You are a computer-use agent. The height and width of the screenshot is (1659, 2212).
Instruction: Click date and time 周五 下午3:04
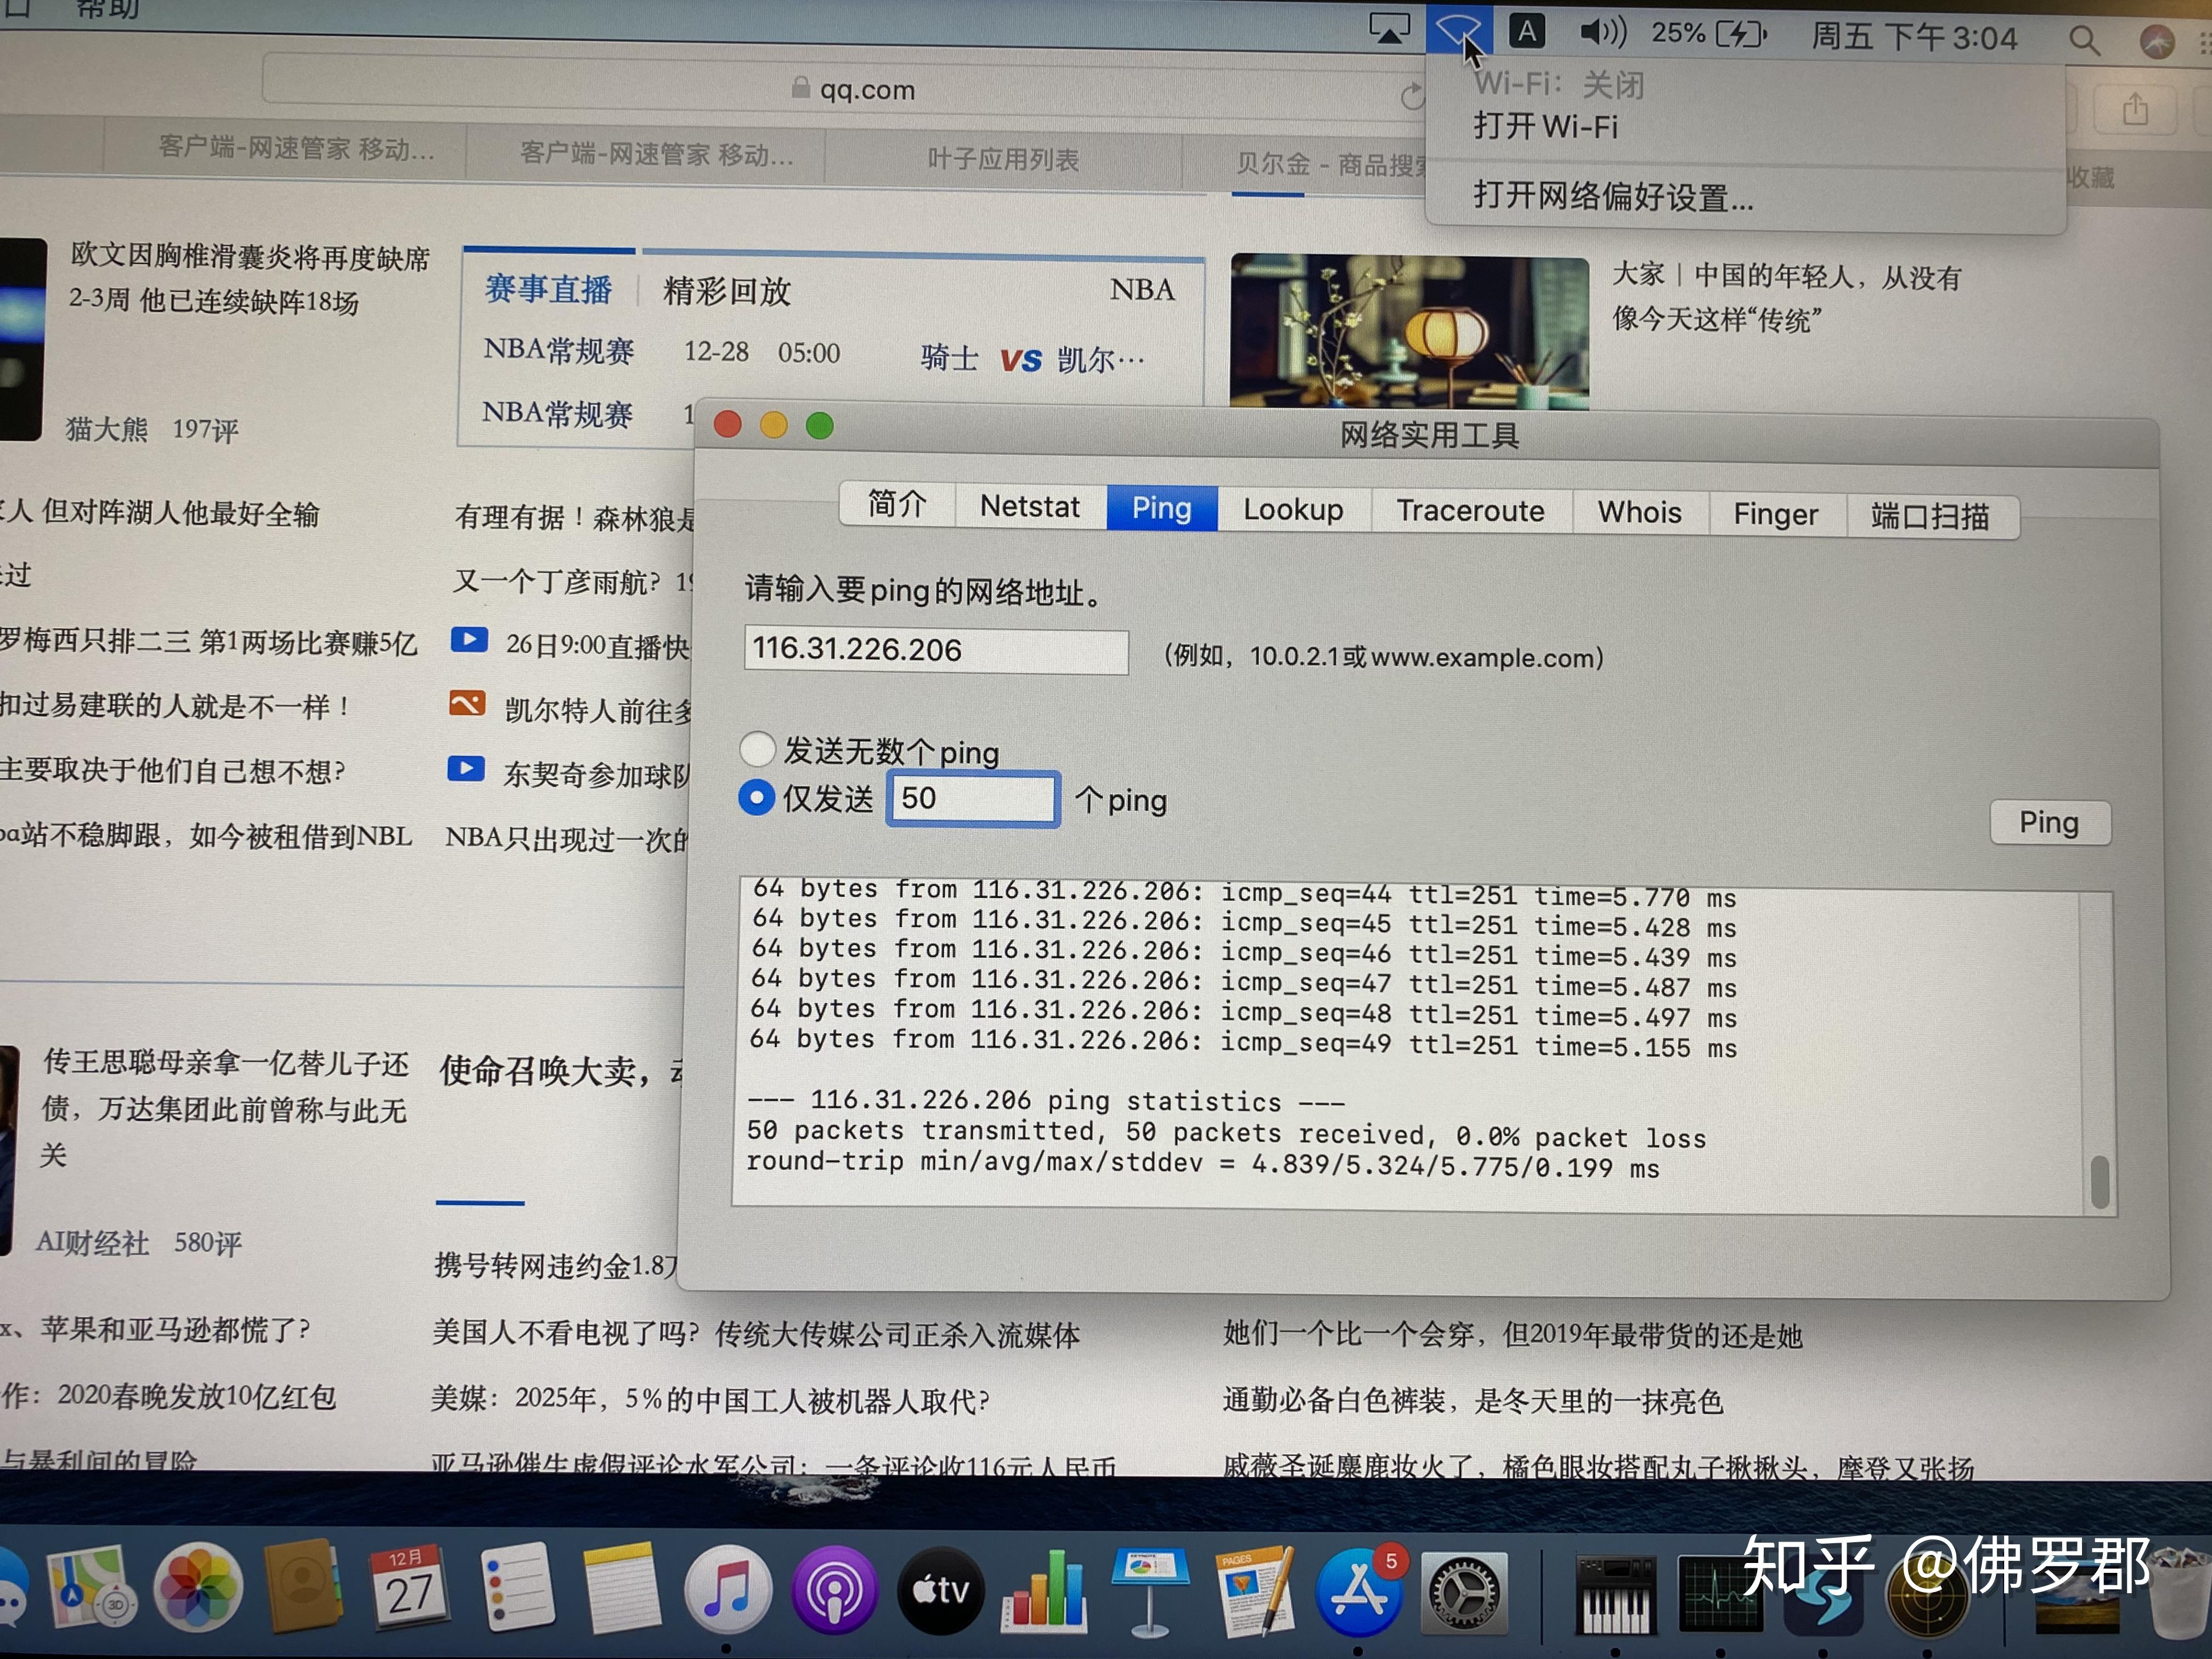click(x=1914, y=38)
